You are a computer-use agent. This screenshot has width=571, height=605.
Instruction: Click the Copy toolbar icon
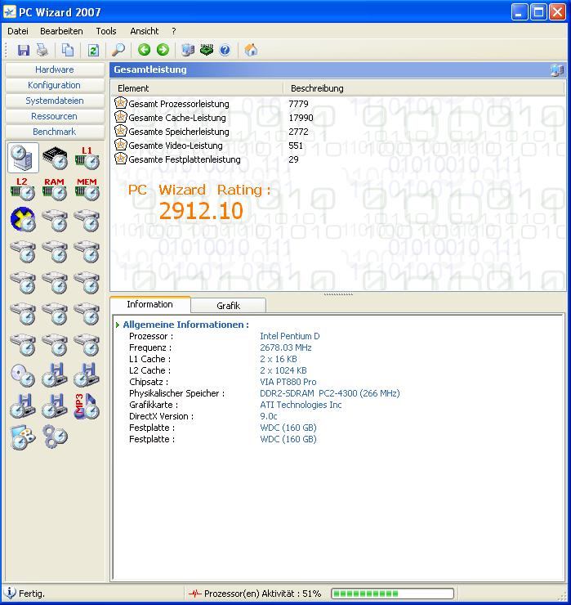pos(68,50)
